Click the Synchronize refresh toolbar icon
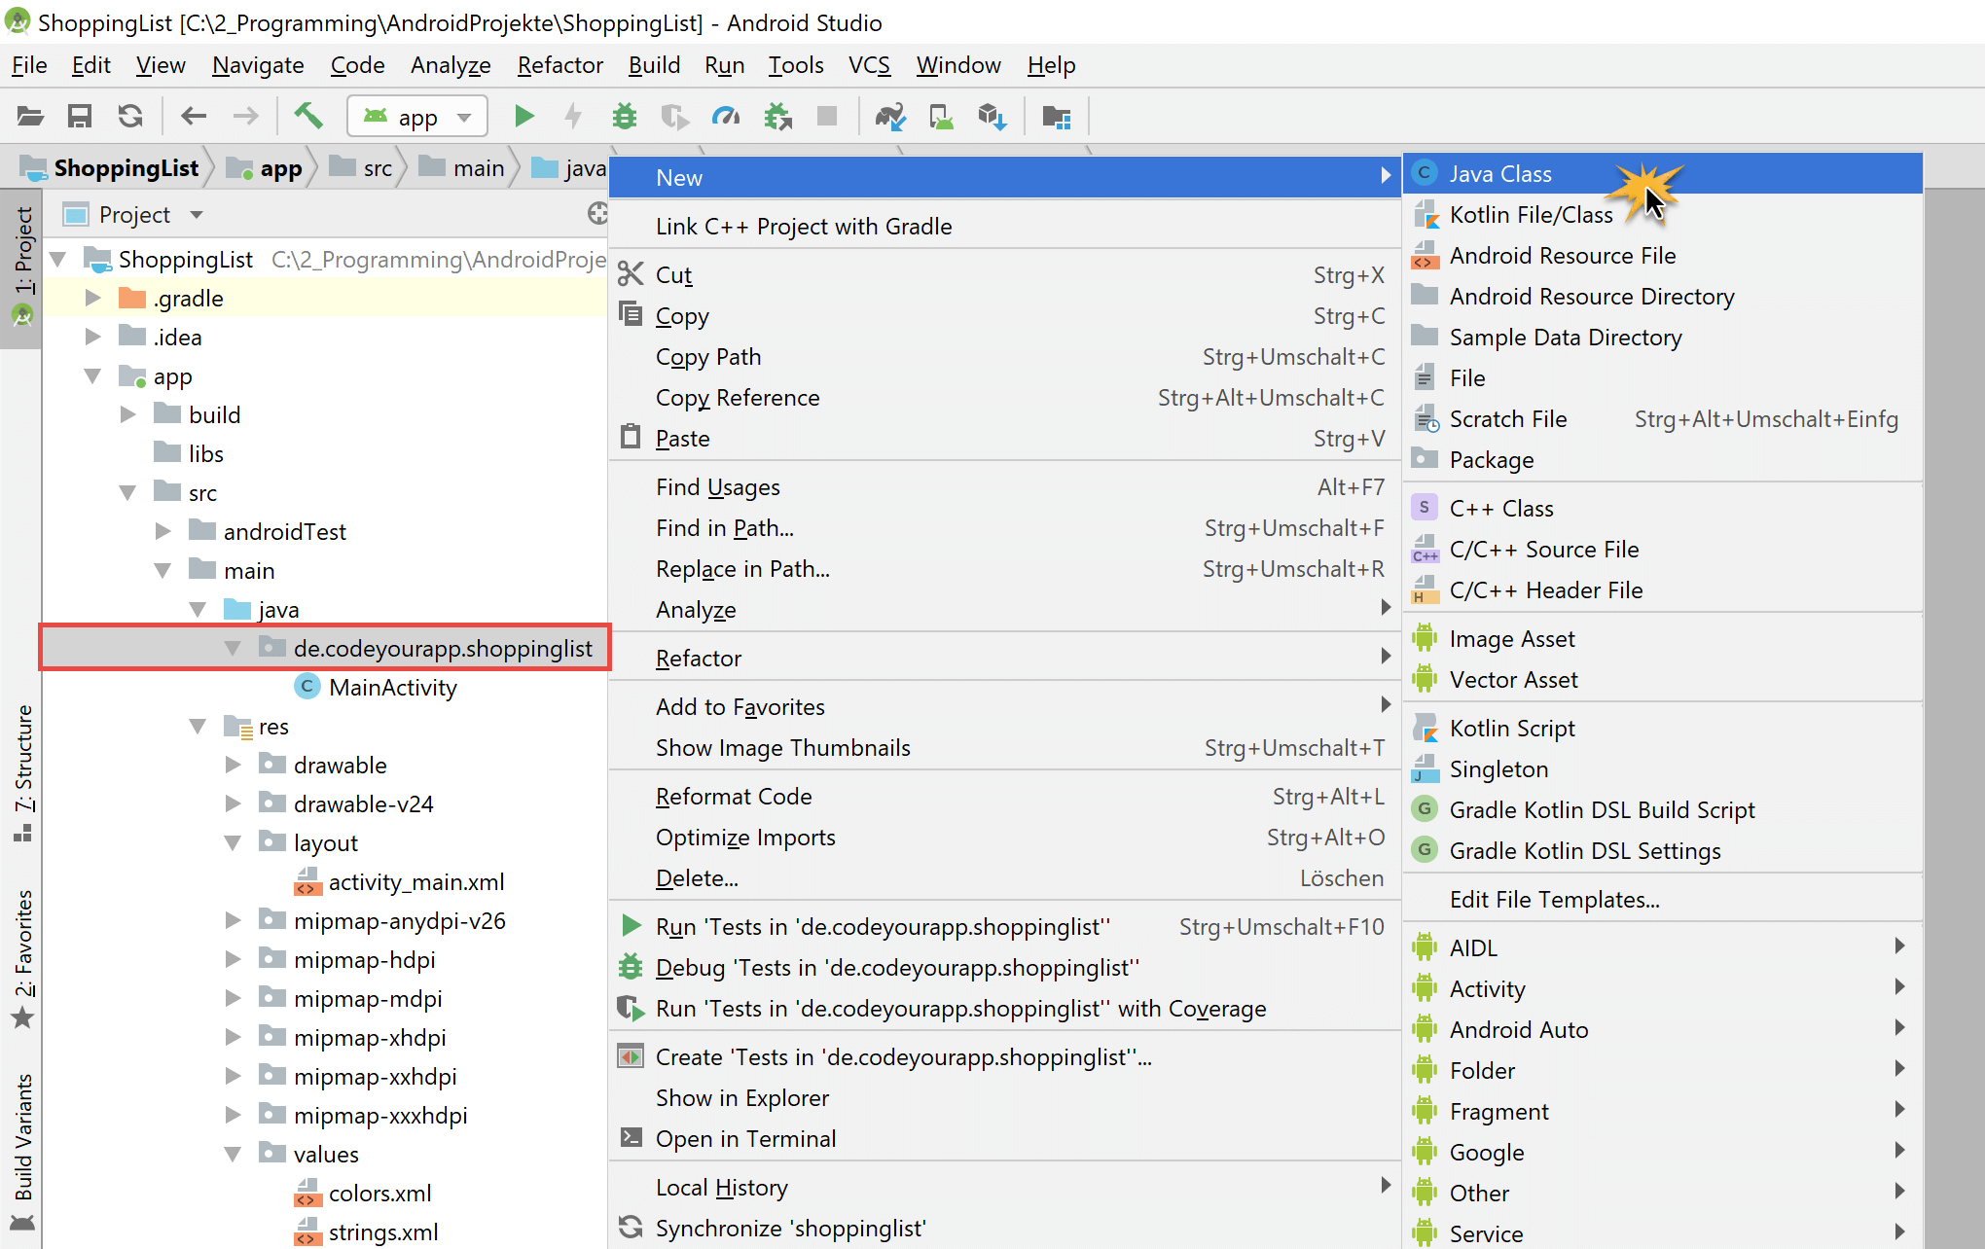 [130, 117]
